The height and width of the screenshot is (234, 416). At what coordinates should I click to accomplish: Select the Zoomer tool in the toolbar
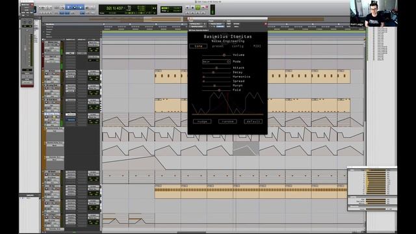62,8
